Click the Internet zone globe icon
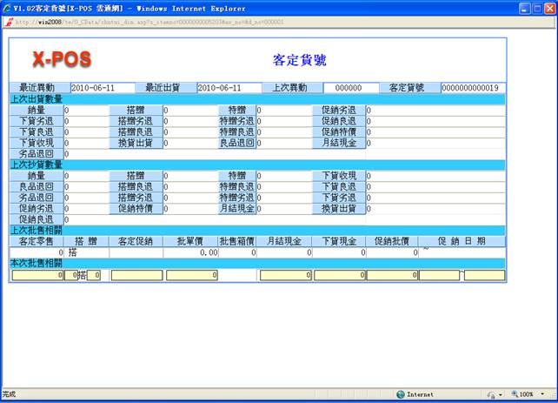558x403 pixels. pos(400,394)
